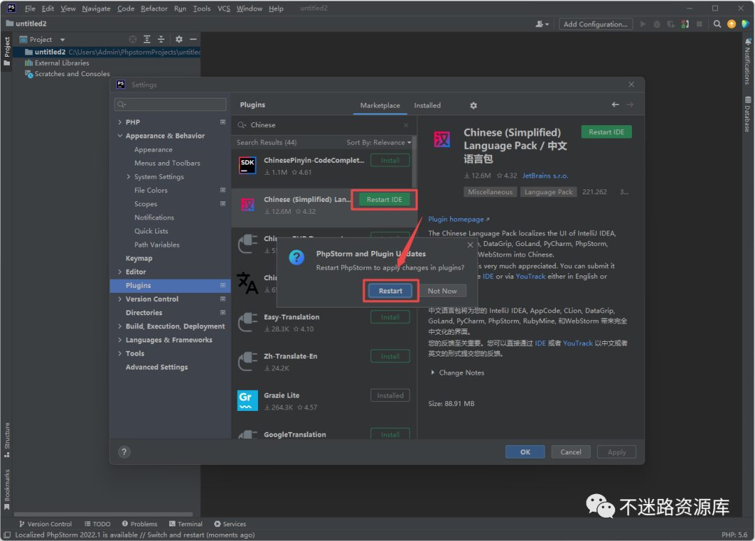Screen dimensions: 755x541
Task: Click the plugin search field with Chinese
Action: coord(323,125)
